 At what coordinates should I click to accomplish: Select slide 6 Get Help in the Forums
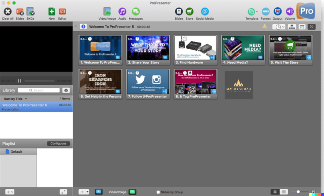(x=100, y=84)
